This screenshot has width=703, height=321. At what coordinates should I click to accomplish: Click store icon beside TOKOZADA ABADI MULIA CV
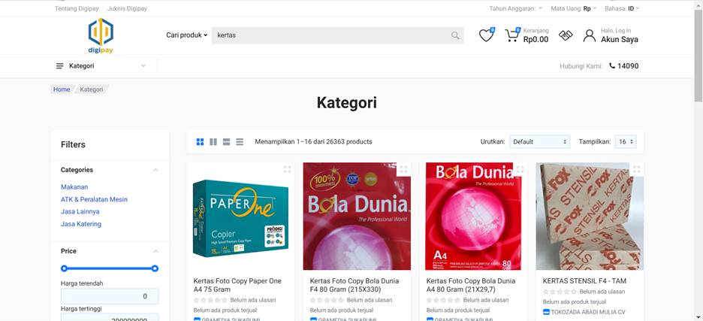point(546,312)
